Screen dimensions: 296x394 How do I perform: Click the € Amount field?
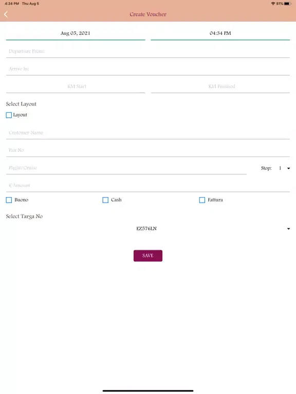coord(148,186)
